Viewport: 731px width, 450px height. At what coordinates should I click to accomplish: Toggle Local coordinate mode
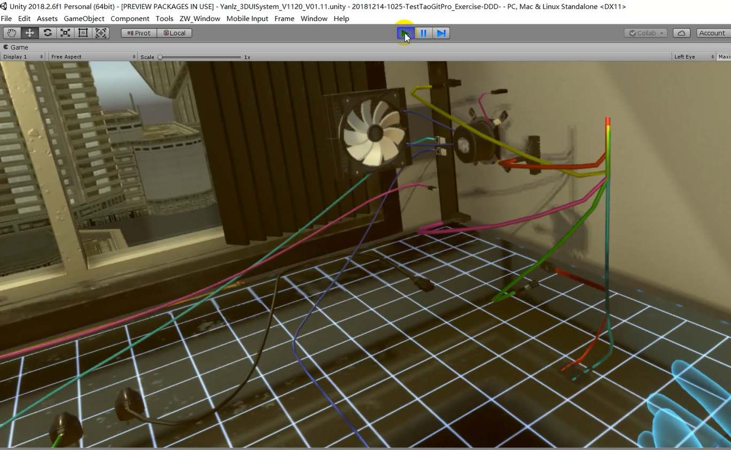175,33
